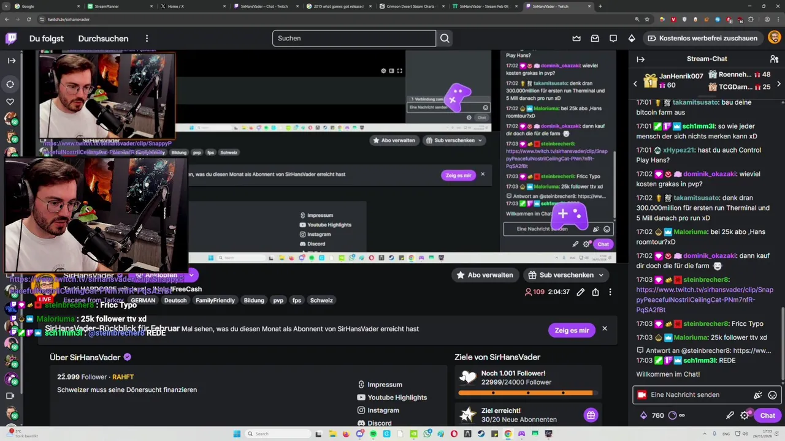Open the user profile avatar menu
Image resolution: width=785 pixels, height=441 pixels.
tap(775, 38)
